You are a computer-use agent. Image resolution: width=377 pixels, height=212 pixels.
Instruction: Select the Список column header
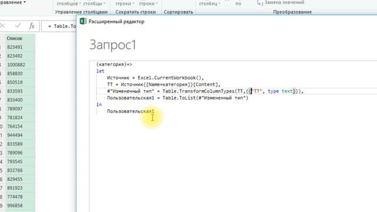tap(20, 38)
